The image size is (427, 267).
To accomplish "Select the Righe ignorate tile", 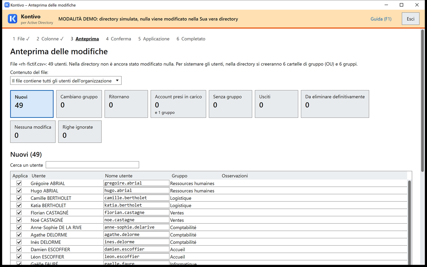I will pos(80,131).
